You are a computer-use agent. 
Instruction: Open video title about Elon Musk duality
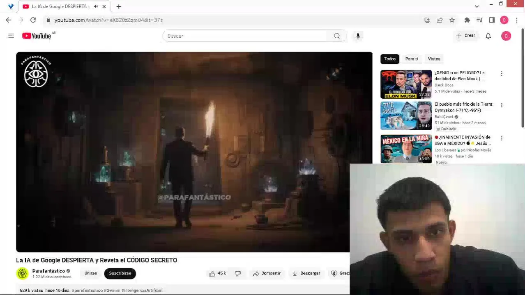(x=460, y=76)
